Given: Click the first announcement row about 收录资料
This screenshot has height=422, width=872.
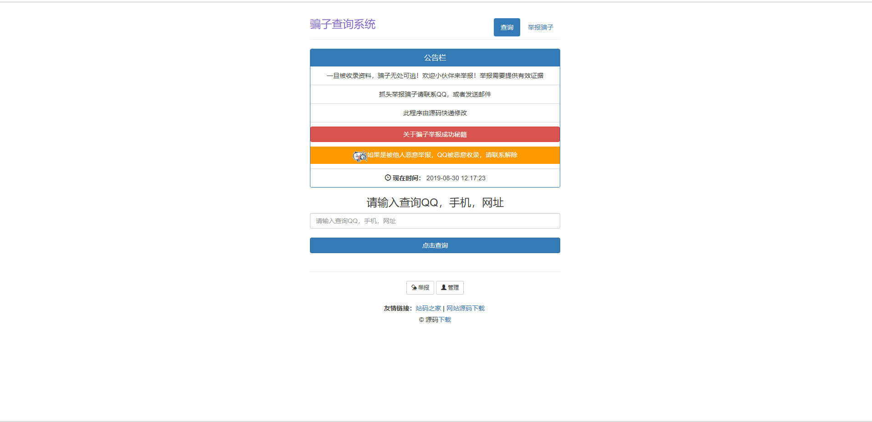Looking at the screenshot, I should point(435,75).
